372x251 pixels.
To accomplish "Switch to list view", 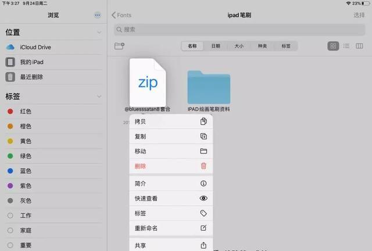I will click(x=346, y=46).
